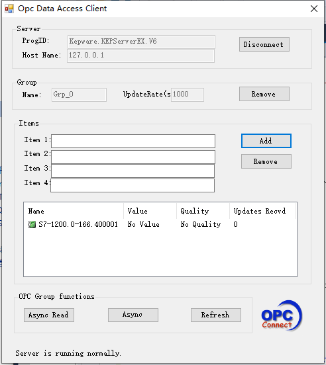Select the green S7-1200 item icon

tap(32, 224)
